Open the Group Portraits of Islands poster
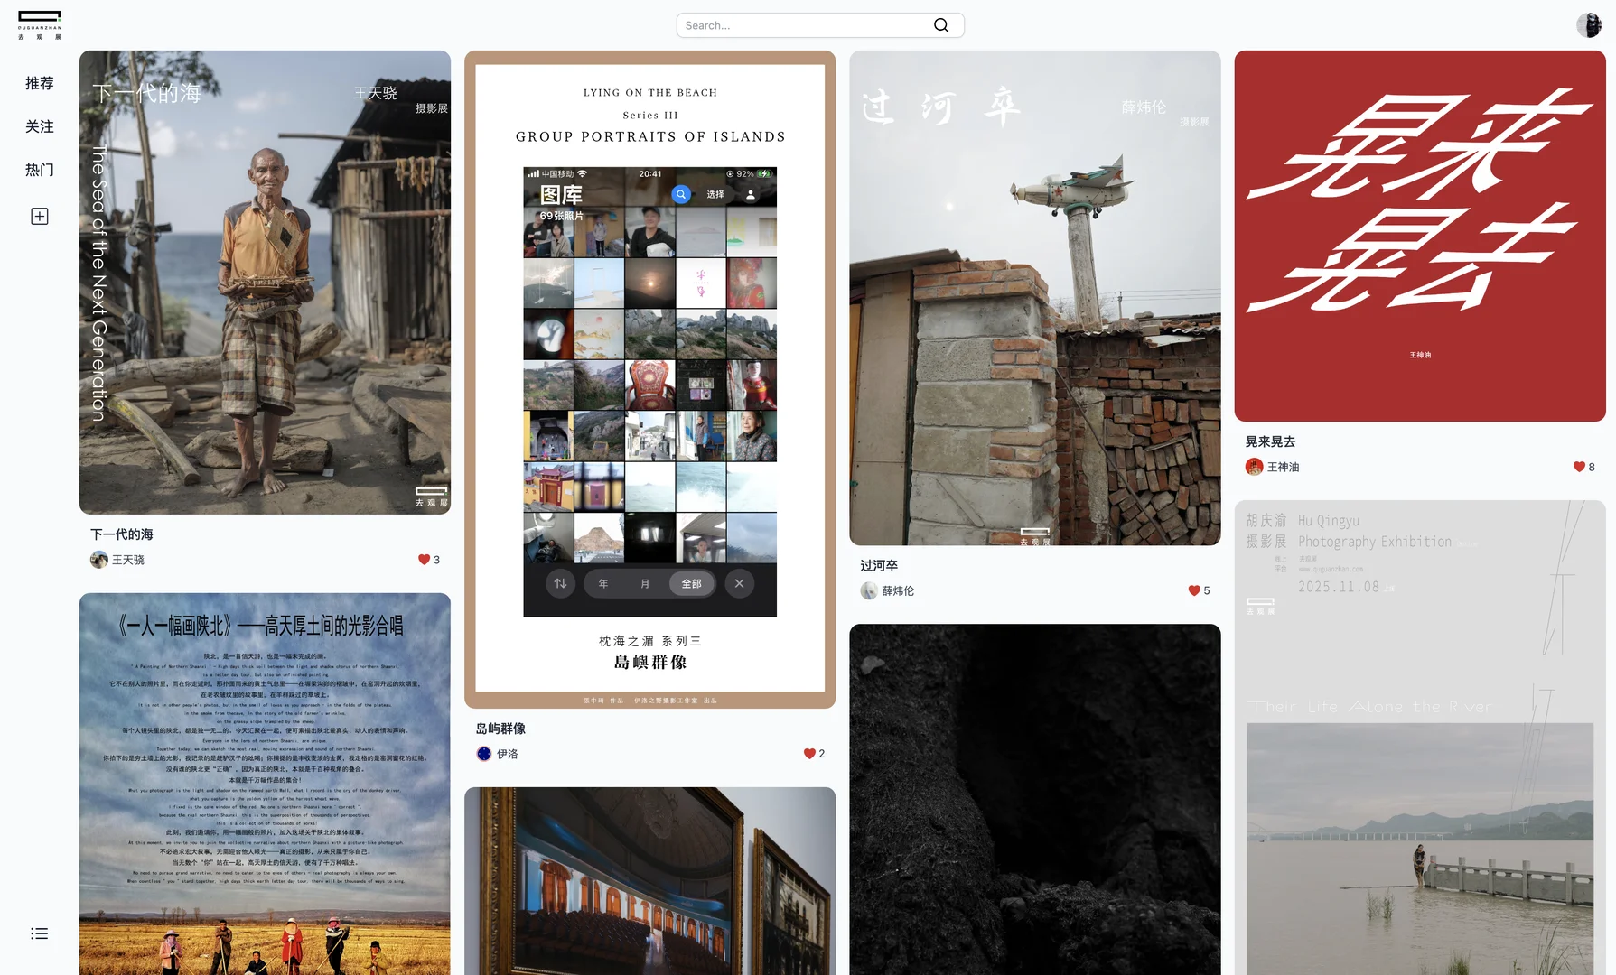The width and height of the screenshot is (1616, 975). [x=650, y=379]
